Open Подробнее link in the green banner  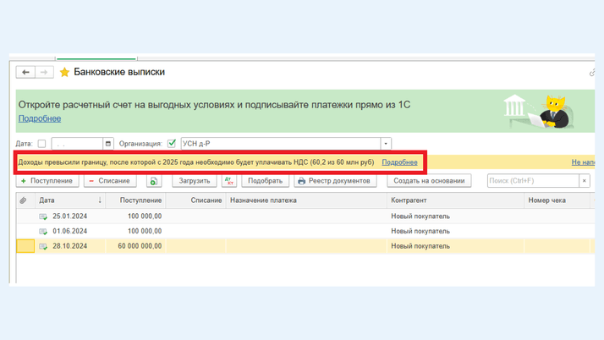click(40, 118)
